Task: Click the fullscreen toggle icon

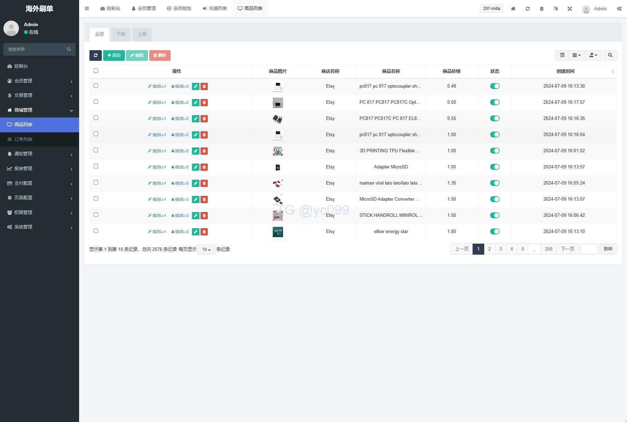Action: (570, 9)
